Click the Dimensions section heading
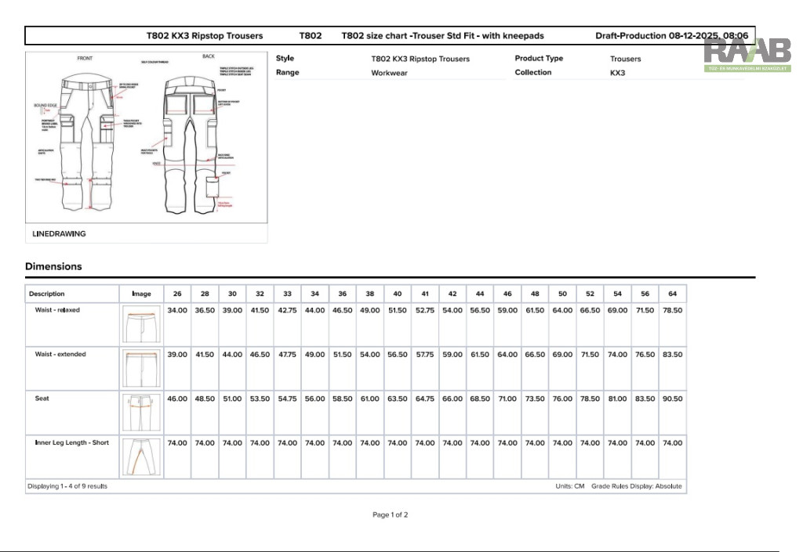Viewport: 803px width, 552px height. pos(53,266)
